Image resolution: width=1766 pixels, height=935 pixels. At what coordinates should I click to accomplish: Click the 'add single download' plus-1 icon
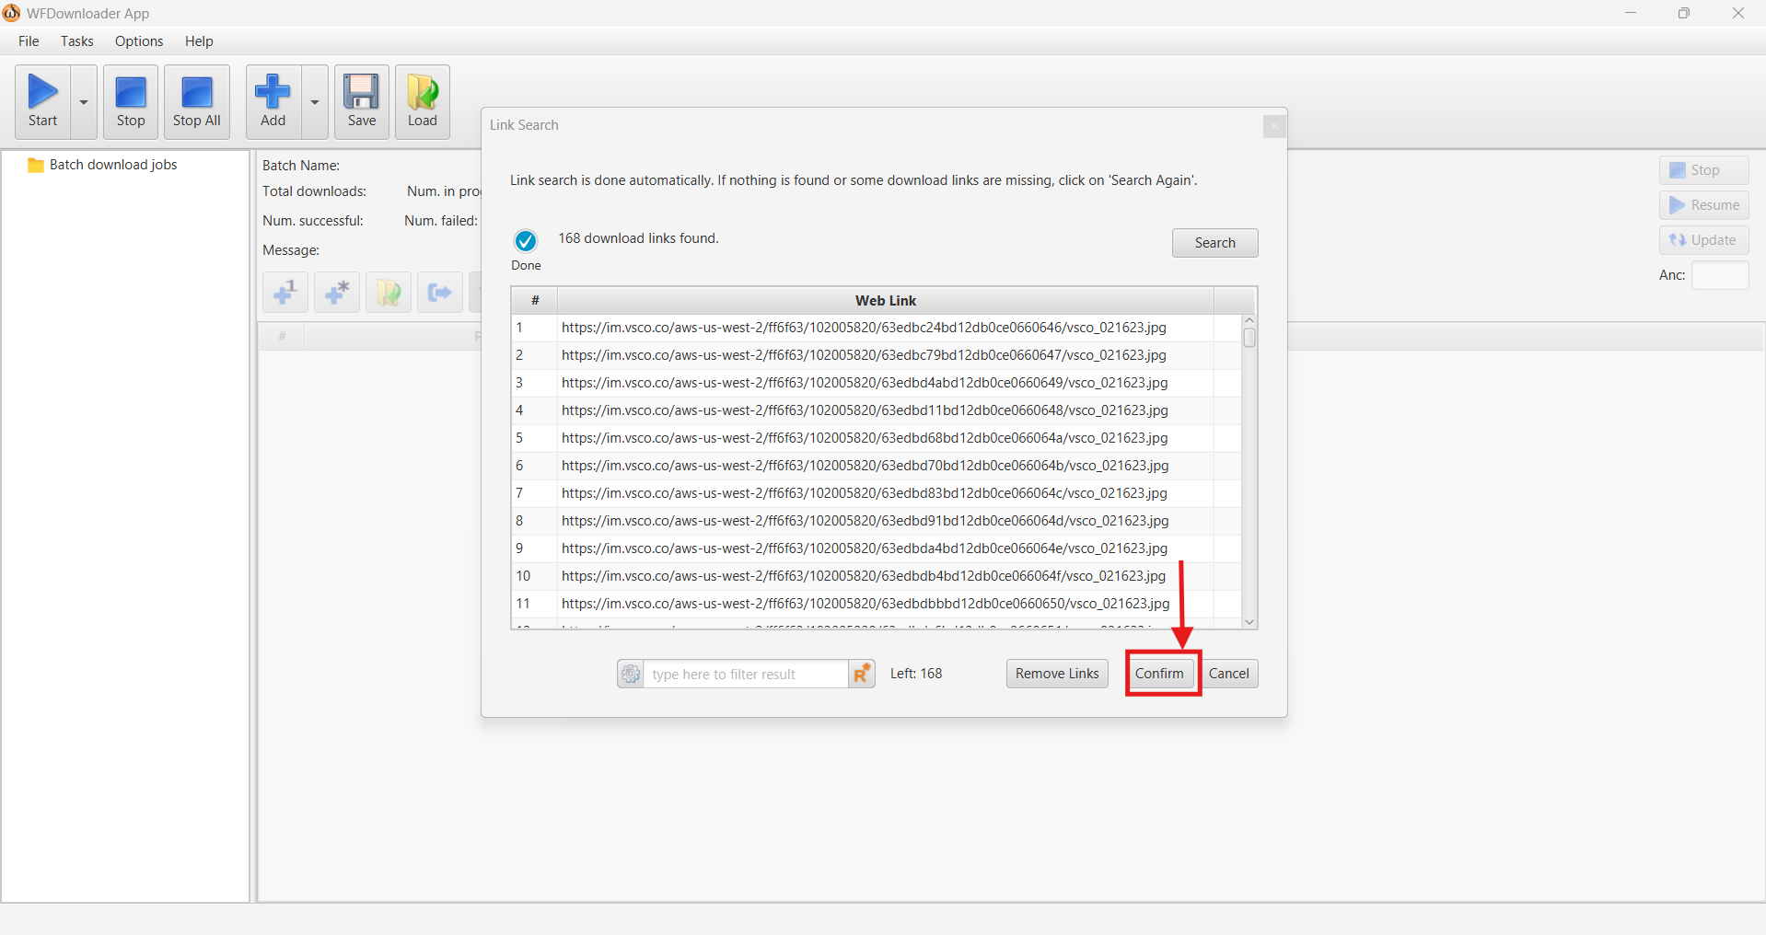[x=285, y=293]
